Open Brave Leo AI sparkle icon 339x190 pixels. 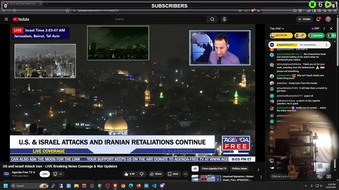point(324,11)
